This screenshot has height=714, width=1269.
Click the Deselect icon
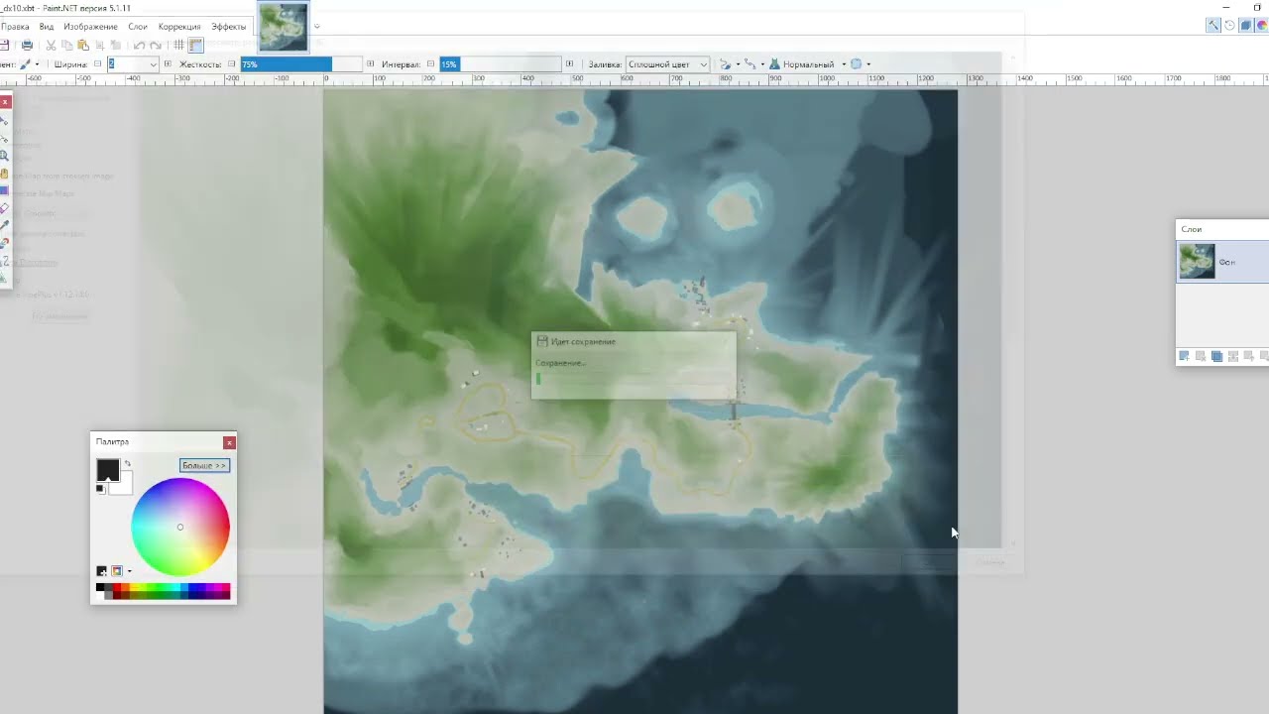click(x=116, y=45)
